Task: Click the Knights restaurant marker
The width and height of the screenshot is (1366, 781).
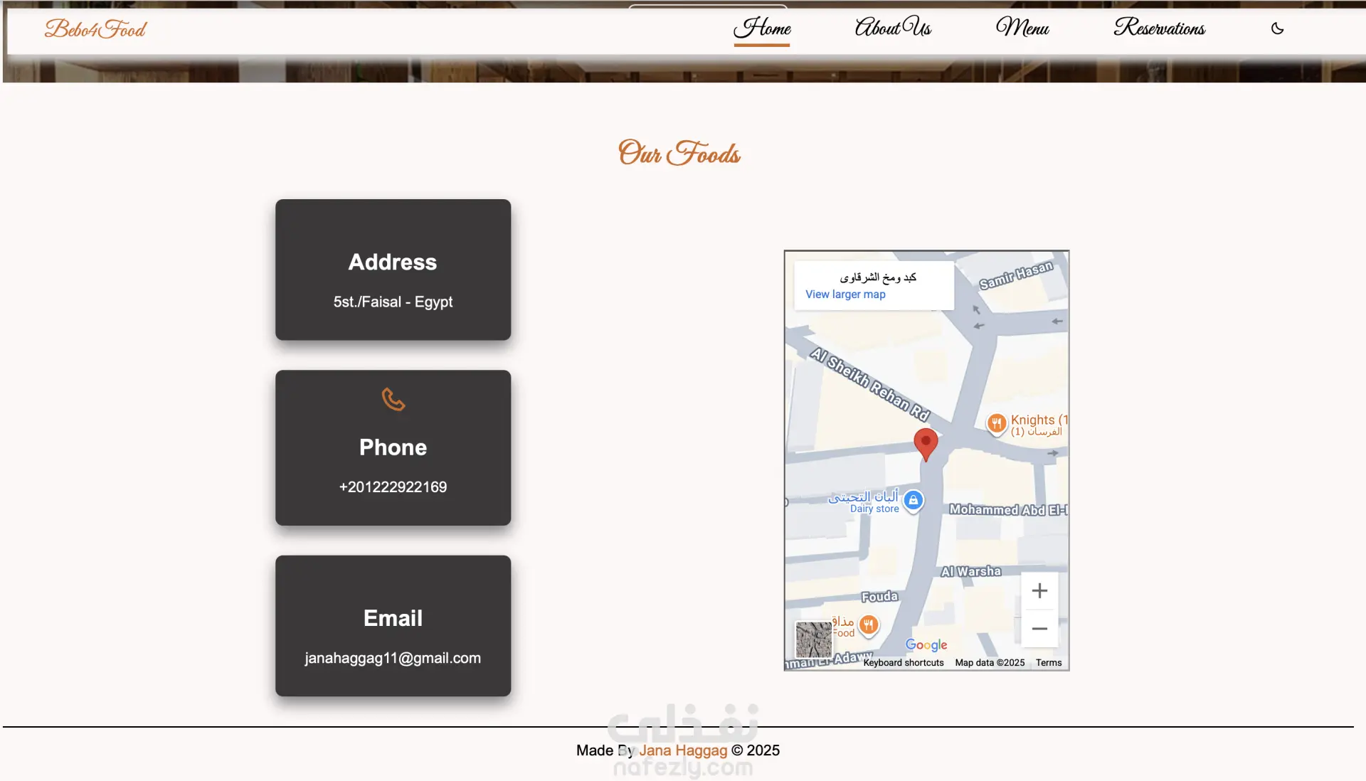Action: pyautogui.click(x=997, y=423)
